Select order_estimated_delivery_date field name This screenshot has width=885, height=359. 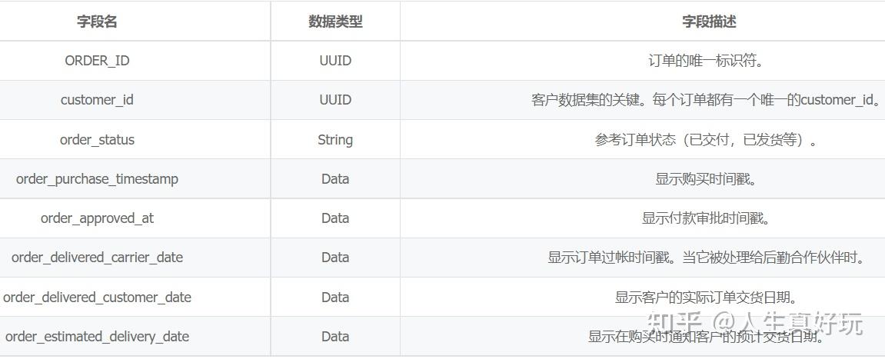(97, 337)
